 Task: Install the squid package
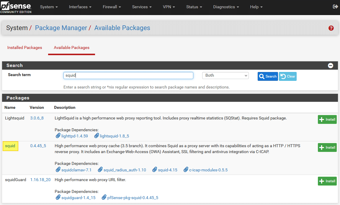327,147
